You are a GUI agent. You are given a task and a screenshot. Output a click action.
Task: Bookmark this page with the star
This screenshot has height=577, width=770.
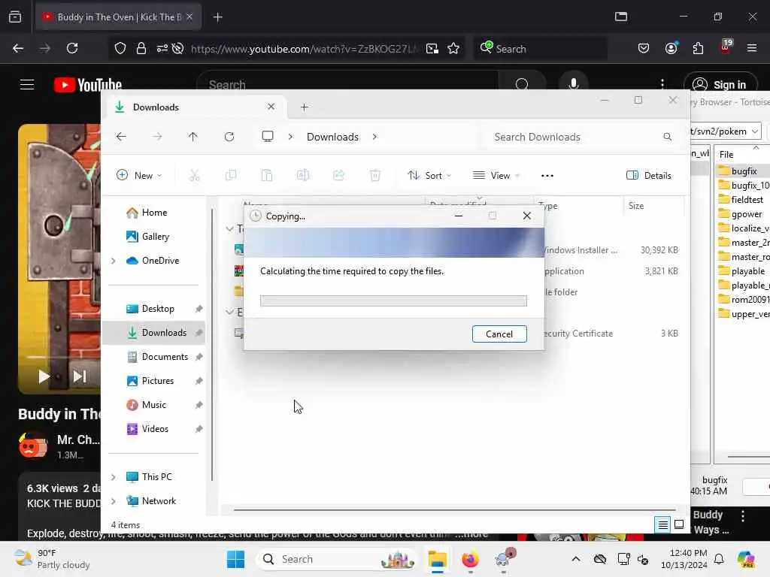pos(453,49)
